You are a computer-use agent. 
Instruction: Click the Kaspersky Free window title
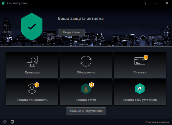tap(17, 3)
